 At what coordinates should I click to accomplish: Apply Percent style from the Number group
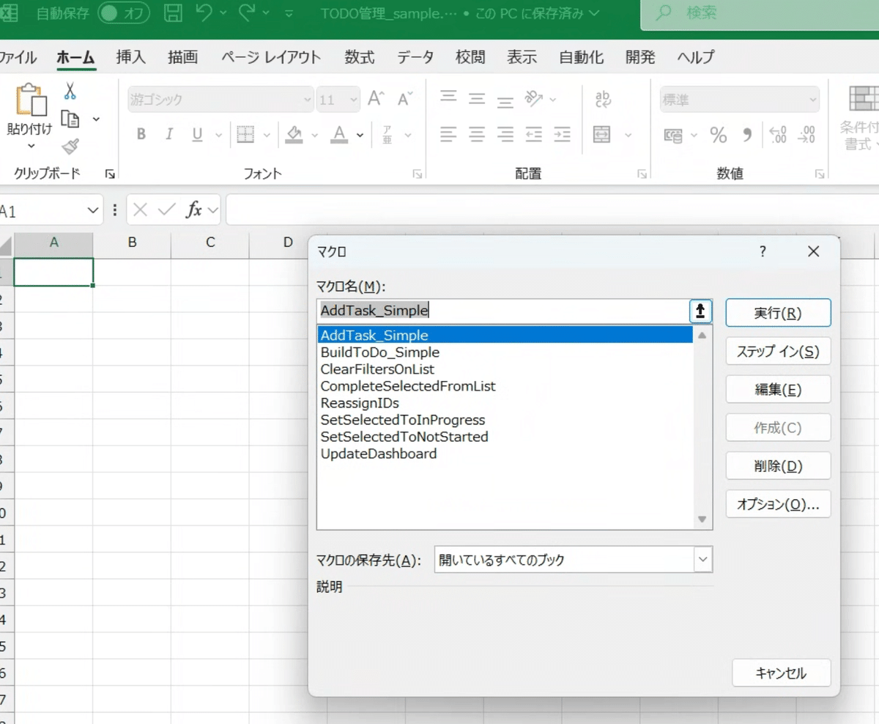point(719,135)
